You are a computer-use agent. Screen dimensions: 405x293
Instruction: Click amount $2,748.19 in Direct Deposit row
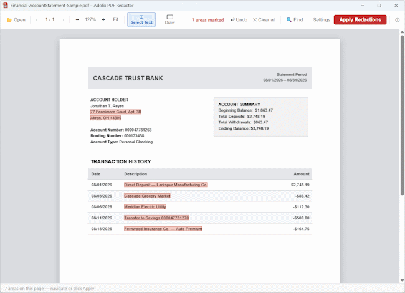click(x=300, y=185)
